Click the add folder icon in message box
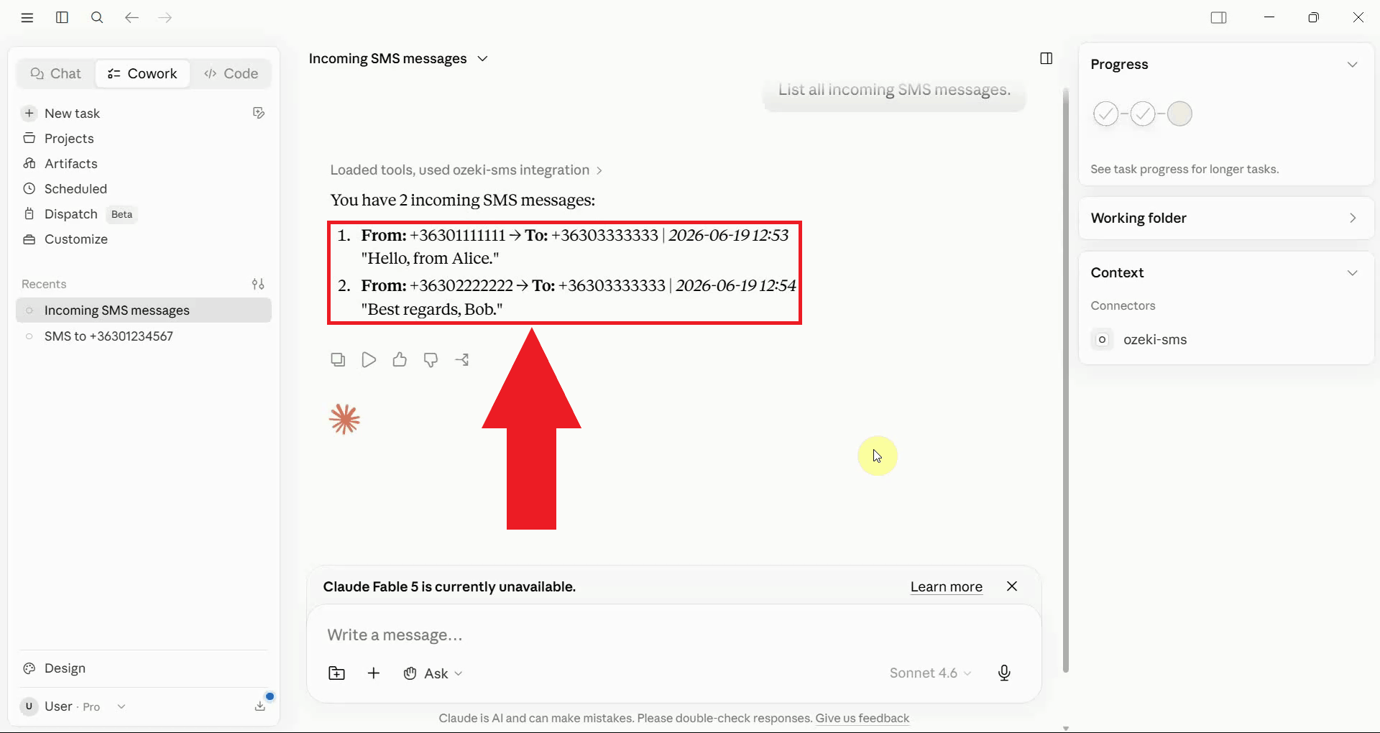Screen dimensions: 1380x733 336,673
